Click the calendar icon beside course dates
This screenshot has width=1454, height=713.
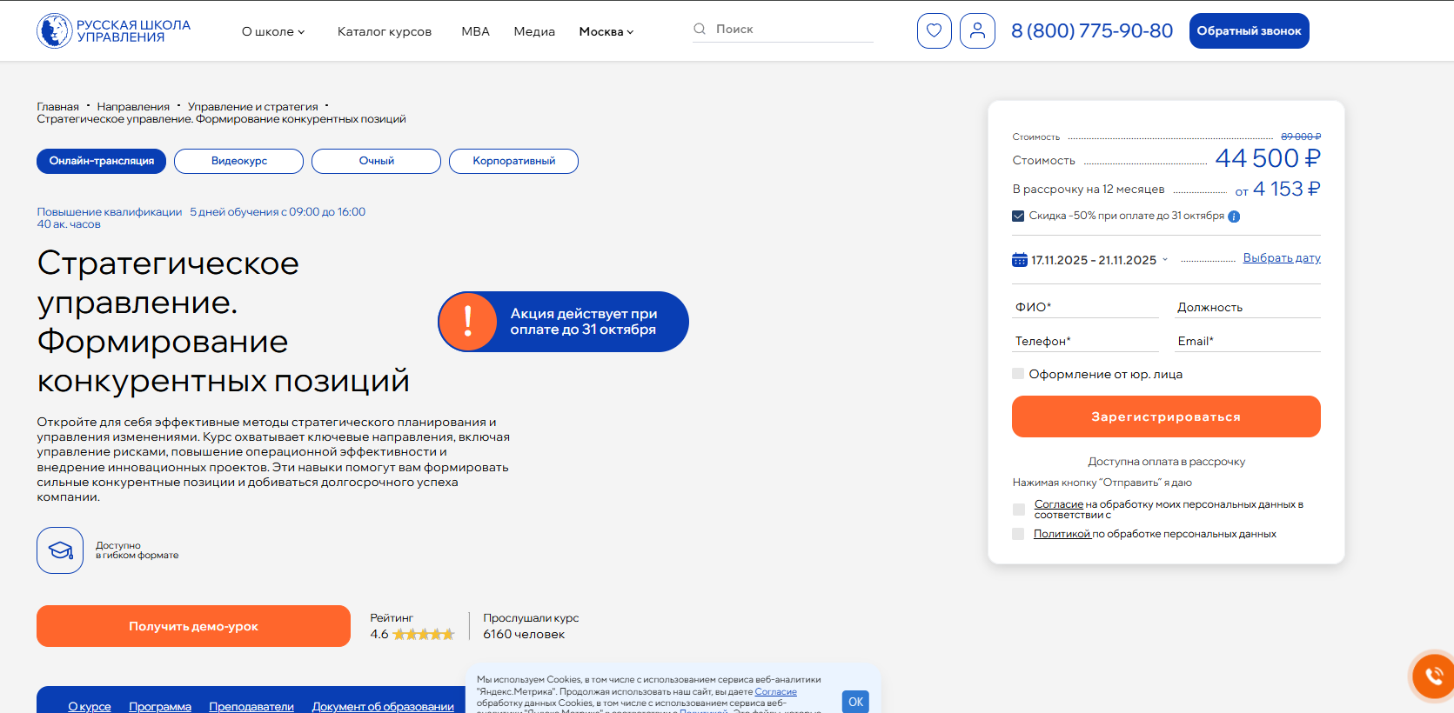click(x=1020, y=260)
